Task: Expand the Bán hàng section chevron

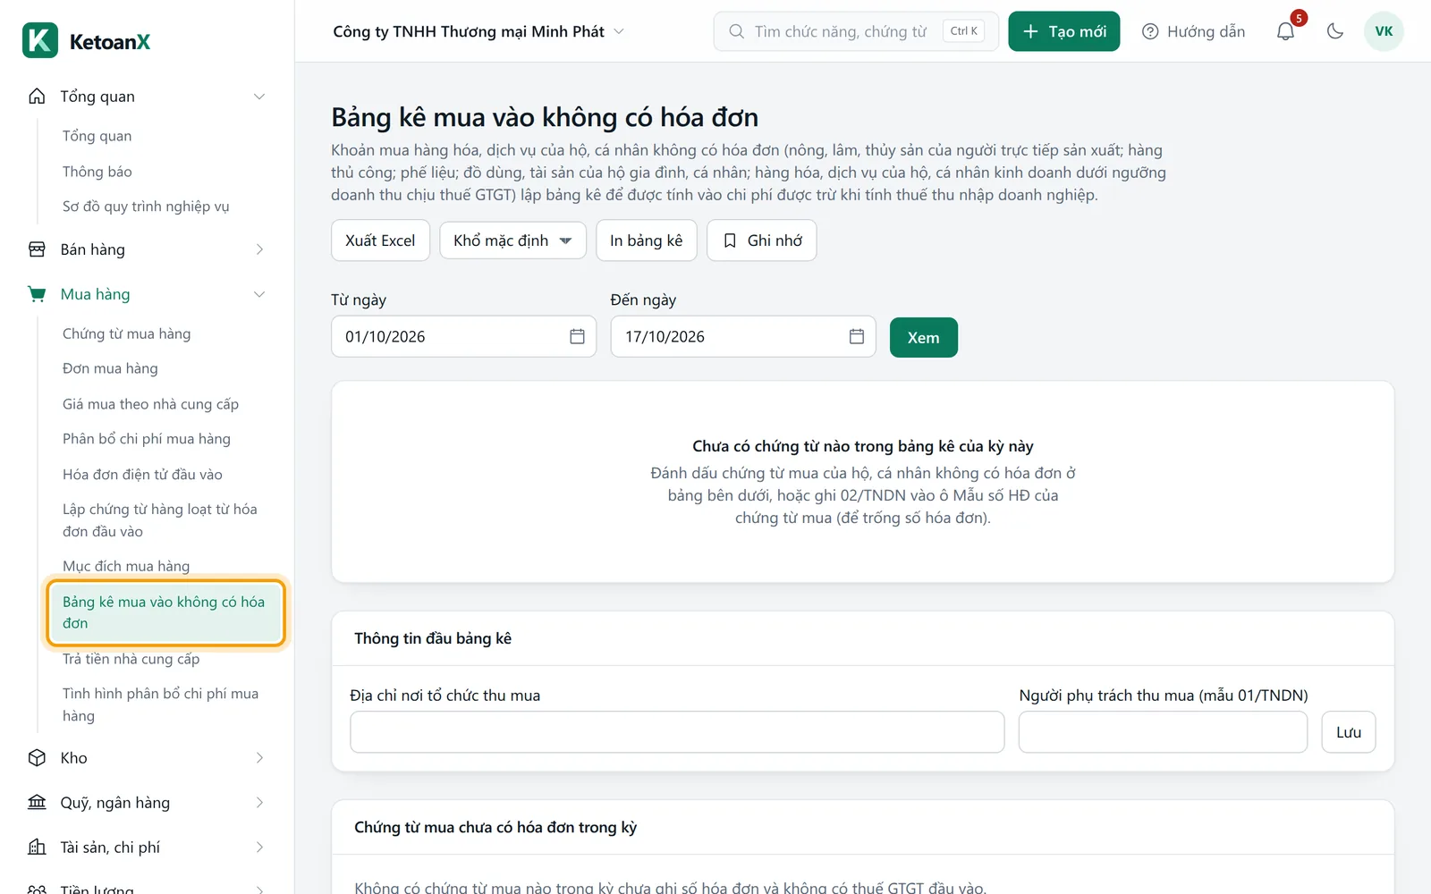Action: (259, 249)
